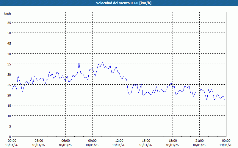The image size is (238, 148).
Task: Click the 40 tick label on the y-axis
Action: coord(9,54)
